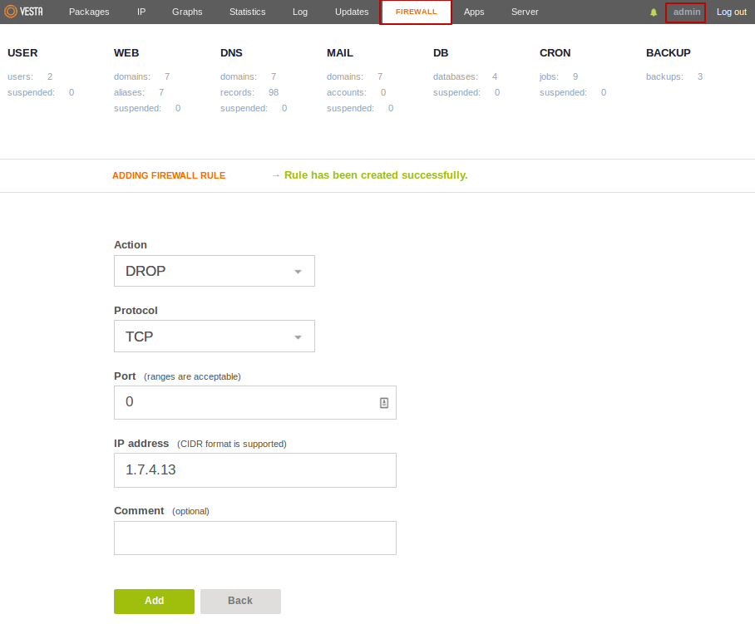
Task: Open the Protocol dropdown showing TCP
Action: pyautogui.click(x=214, y=337)
